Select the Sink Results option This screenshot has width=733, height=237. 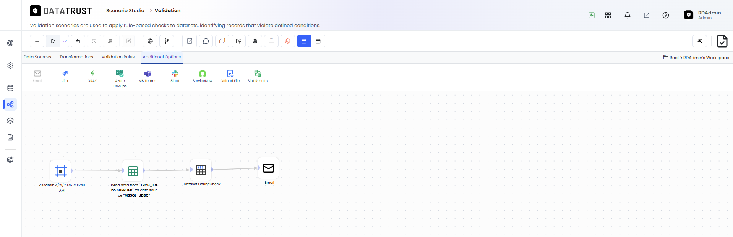258,76
